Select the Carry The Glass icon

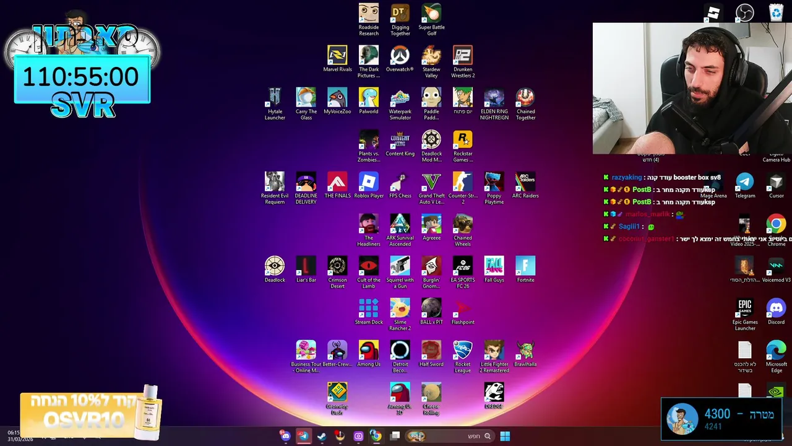pyautogui.click(x=306, y=104)
